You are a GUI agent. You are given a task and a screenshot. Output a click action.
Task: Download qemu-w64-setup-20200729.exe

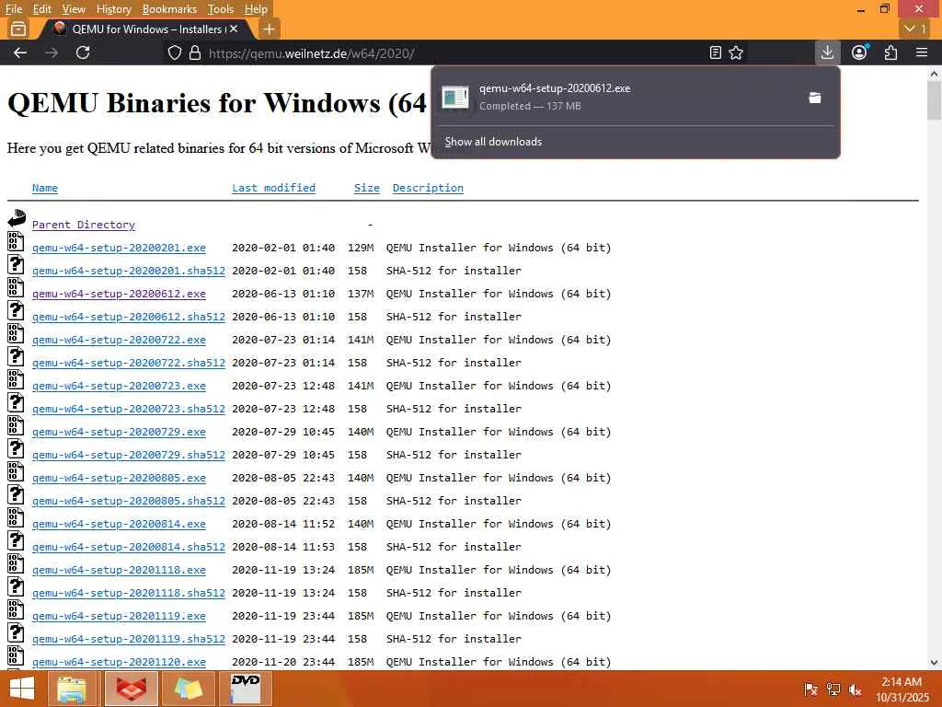pos(119,432)
